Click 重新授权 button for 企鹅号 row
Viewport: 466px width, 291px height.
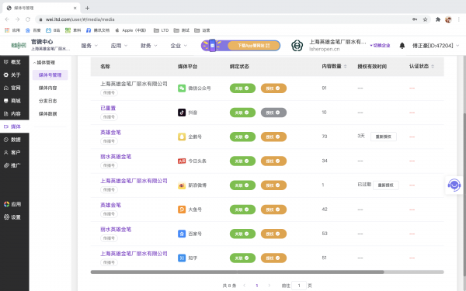click(383, 137)
